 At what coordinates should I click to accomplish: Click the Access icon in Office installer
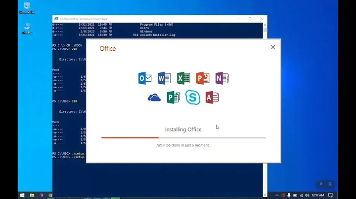[212, 98]
